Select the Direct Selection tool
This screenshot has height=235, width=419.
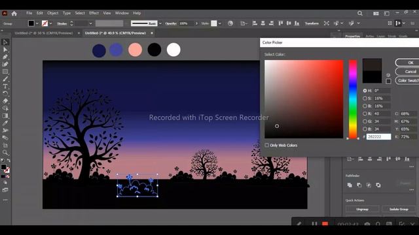click(5, 50)
